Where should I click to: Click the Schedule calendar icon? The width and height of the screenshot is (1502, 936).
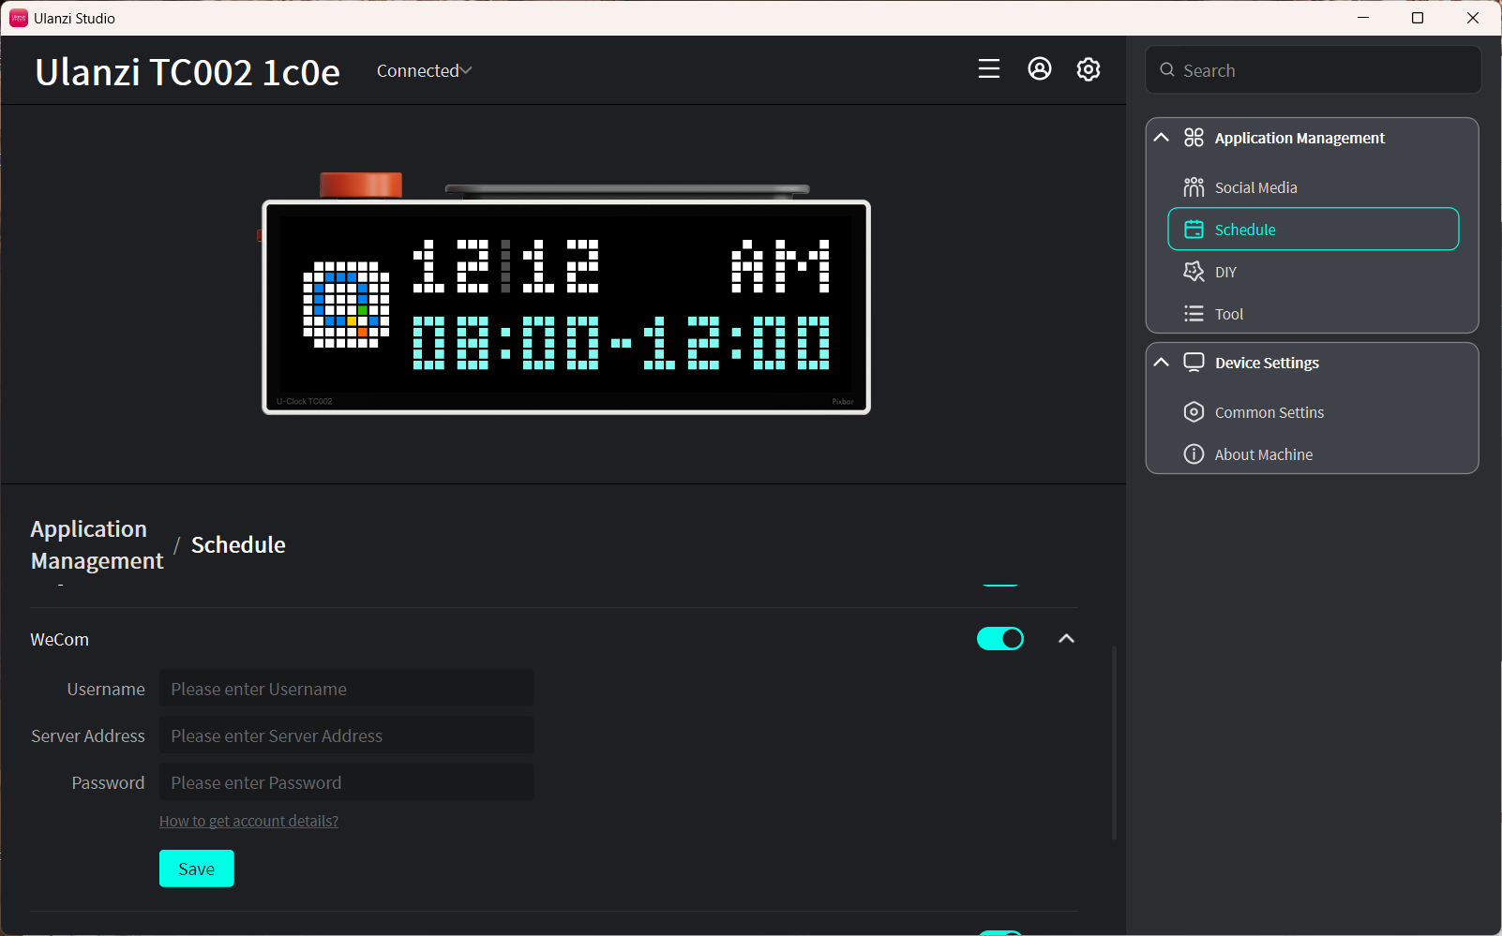(1194, 230)
